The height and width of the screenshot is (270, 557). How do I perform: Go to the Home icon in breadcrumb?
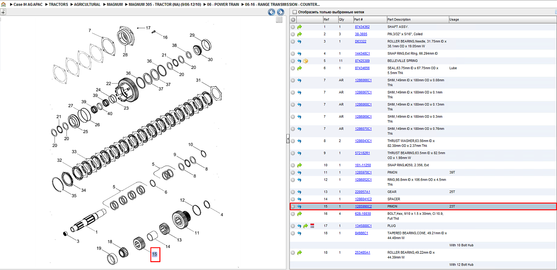[3, 4]
